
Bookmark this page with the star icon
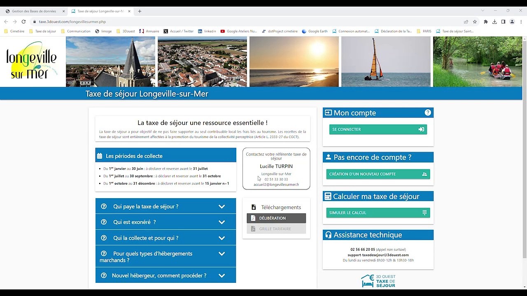tap(475, 22)
